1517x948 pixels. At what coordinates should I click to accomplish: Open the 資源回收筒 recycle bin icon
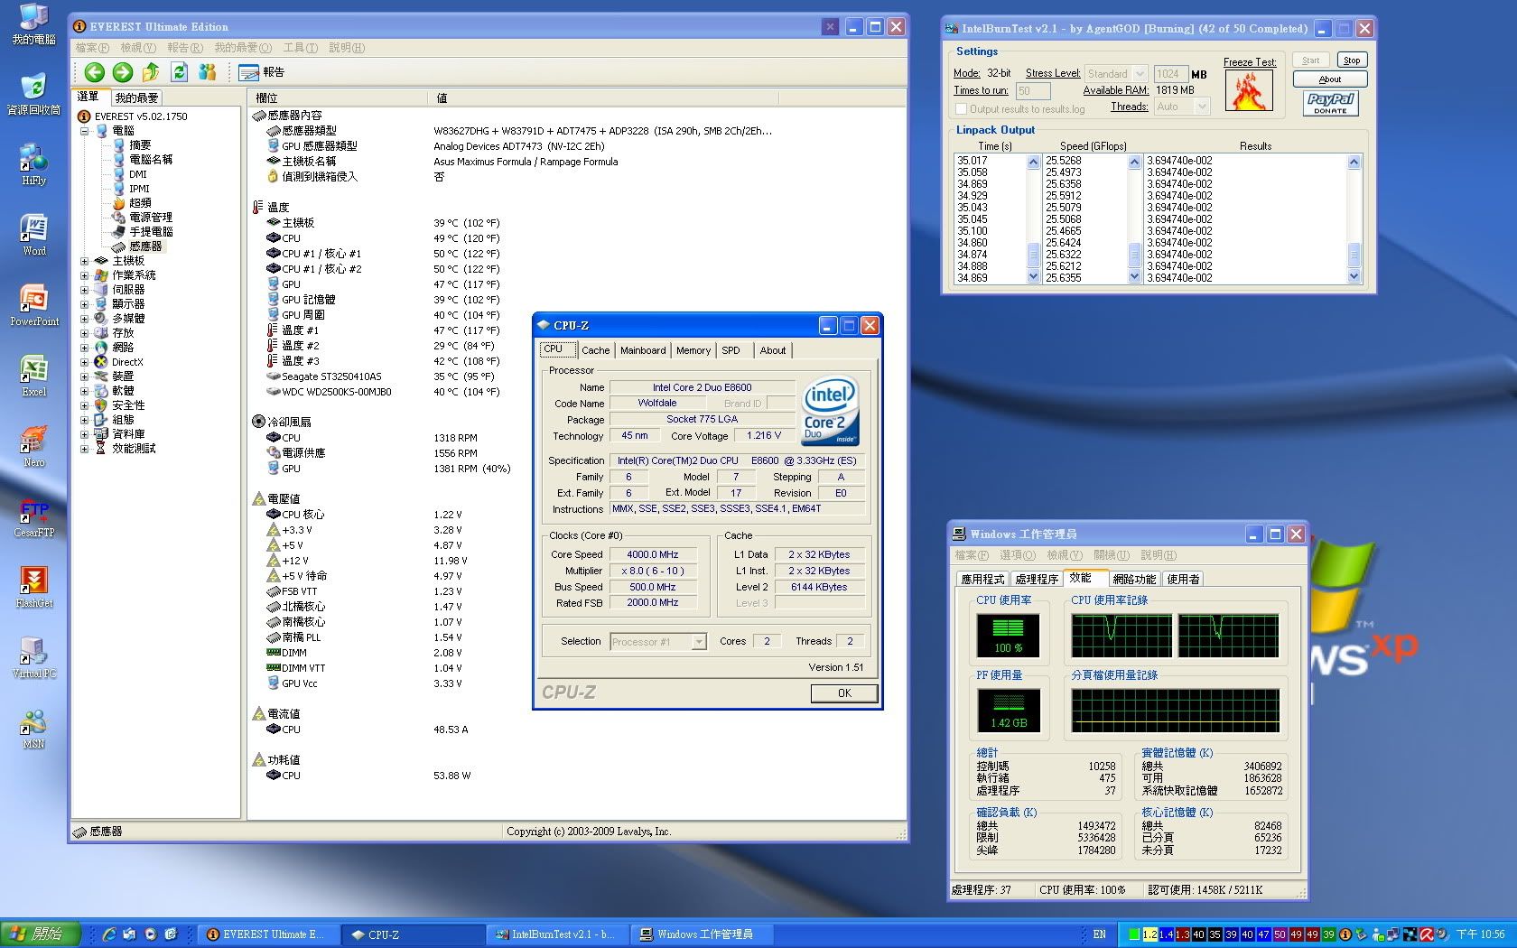[33, 95]
